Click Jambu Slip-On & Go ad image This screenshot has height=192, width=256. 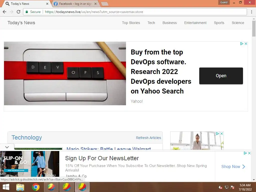[30, 164]
